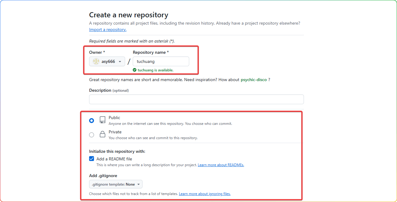Uncheck the Add a README file checkbox
The image size is (397, 202).
point(92,159)
